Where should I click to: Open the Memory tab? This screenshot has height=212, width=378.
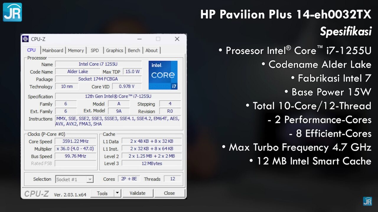(x=76, y=50)
